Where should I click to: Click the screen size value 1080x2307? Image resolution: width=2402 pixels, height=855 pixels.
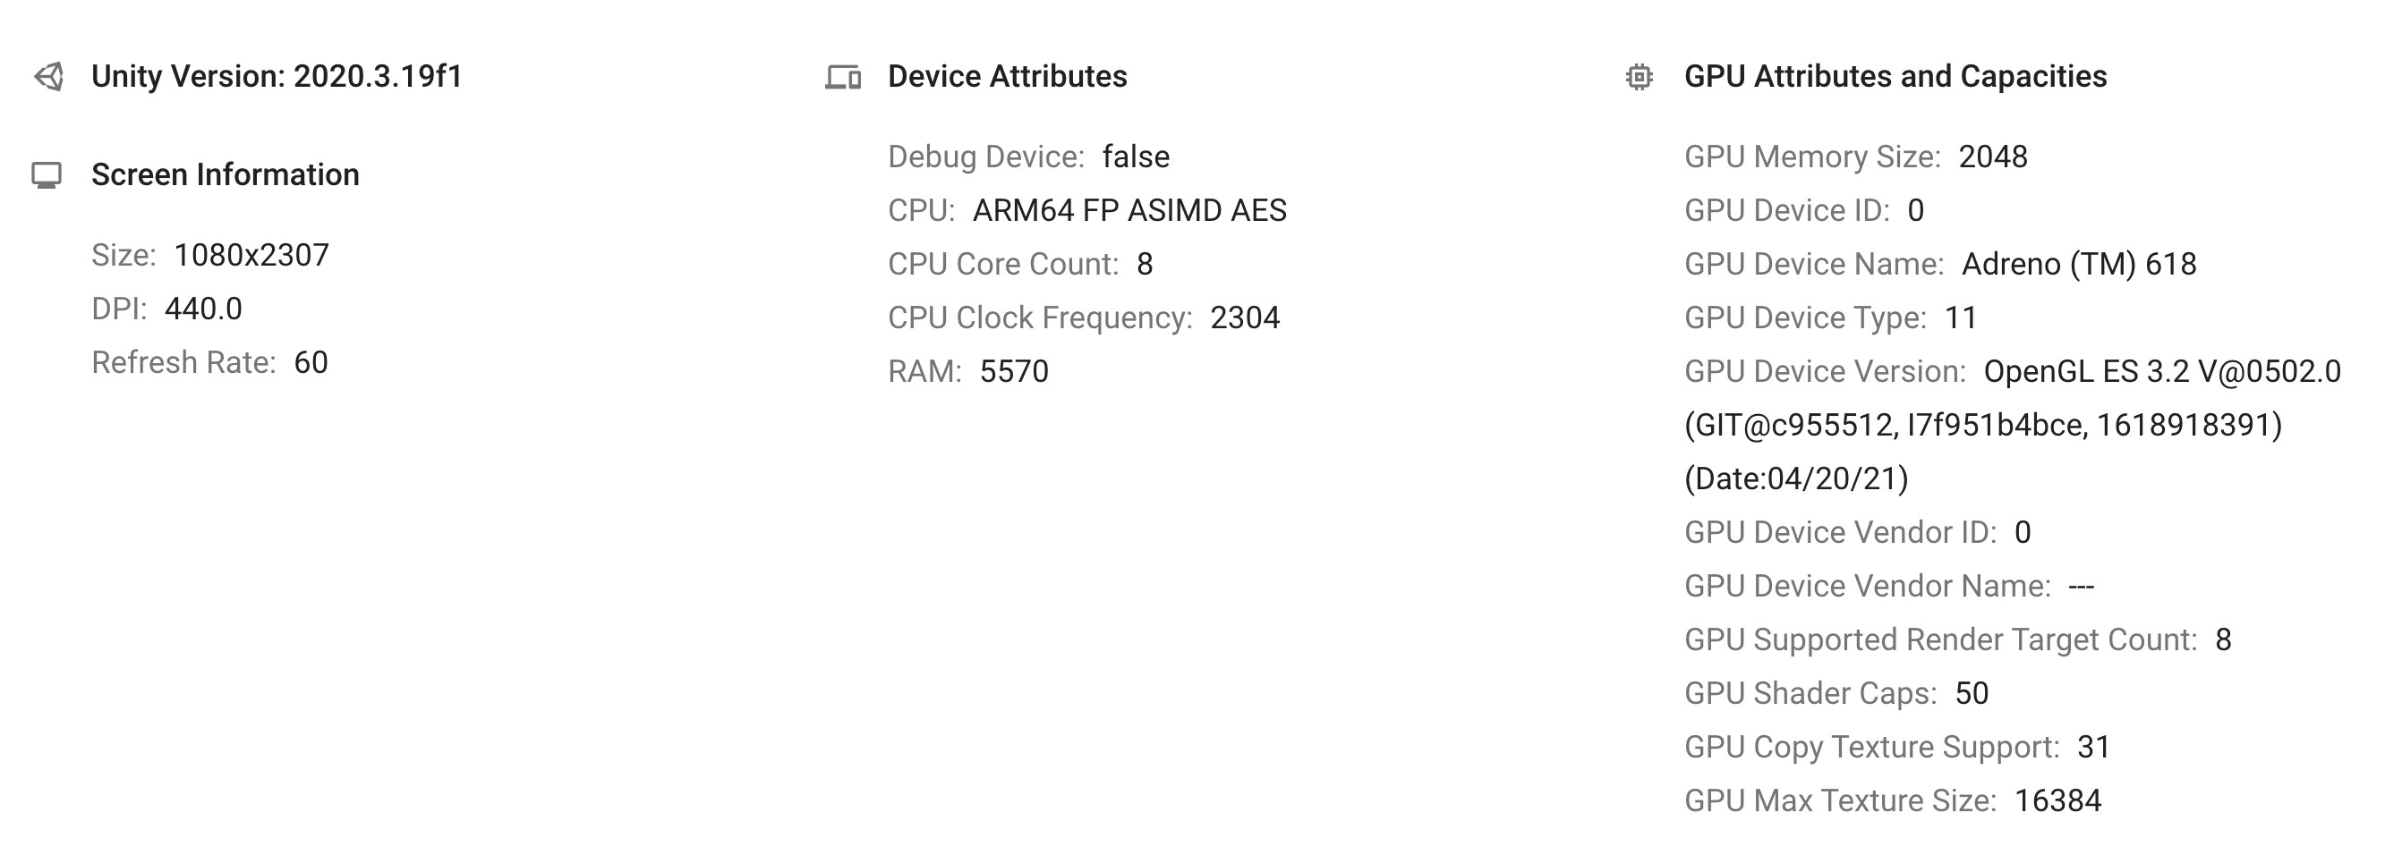pos(251,255)
